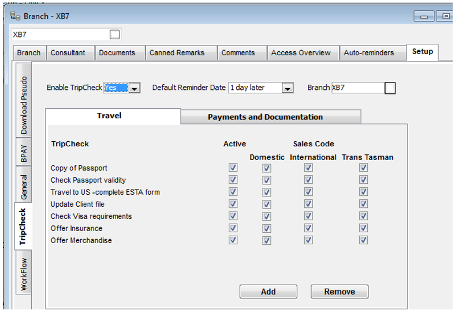Toggle International checkbox for Offer Insurance
The image size is (455, 314).
[x=308, y=228]
